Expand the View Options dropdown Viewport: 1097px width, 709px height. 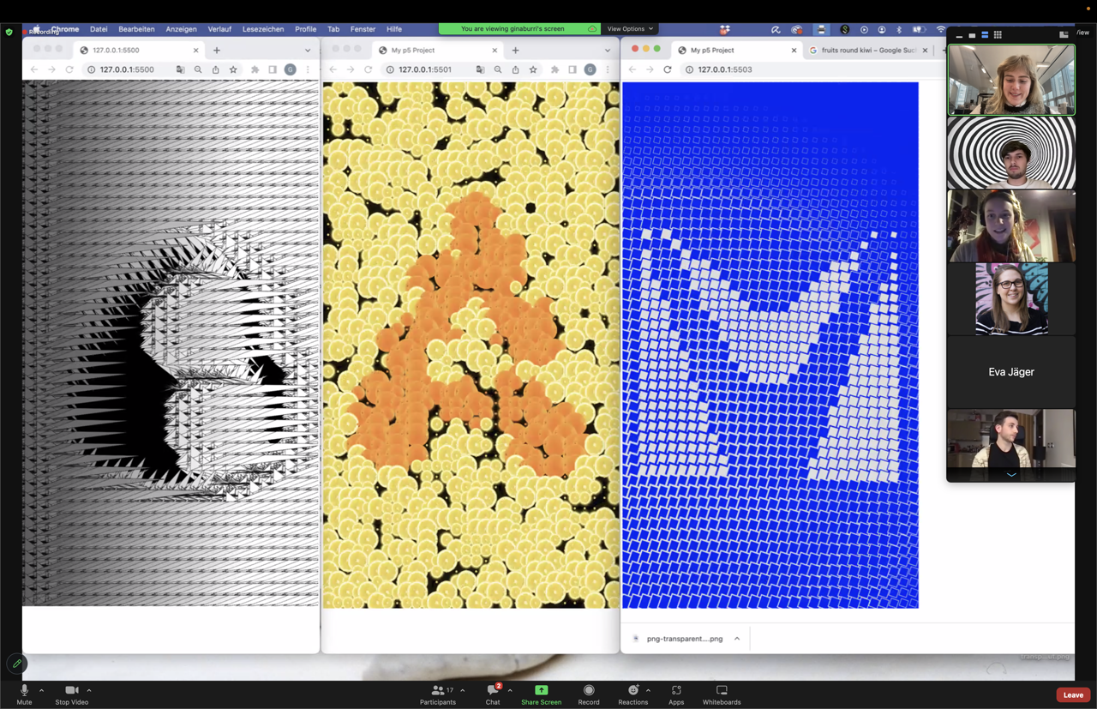pyautogui.click(x=630, y=29)
